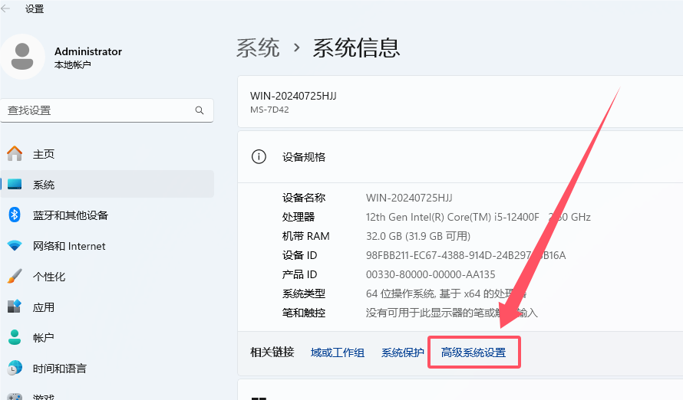Viewport: 683px width, 400px height.
Task: Open 时间和语言 settings page
Action: point(107,369)
